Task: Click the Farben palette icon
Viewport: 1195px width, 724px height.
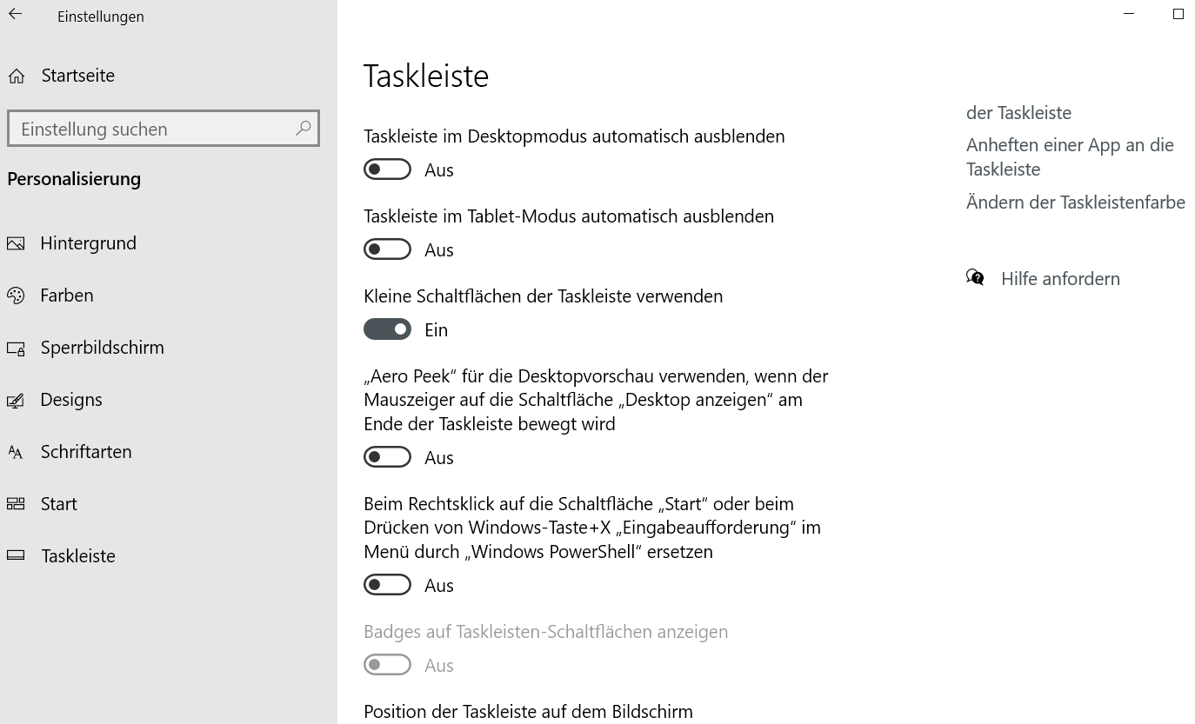Action: (x=16, y=296)
